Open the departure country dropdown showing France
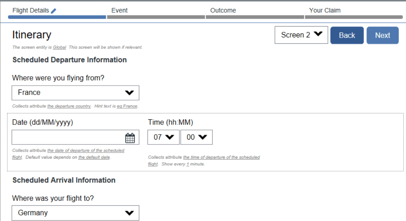This screenshot has height=221, width=406. coord(75,93)
